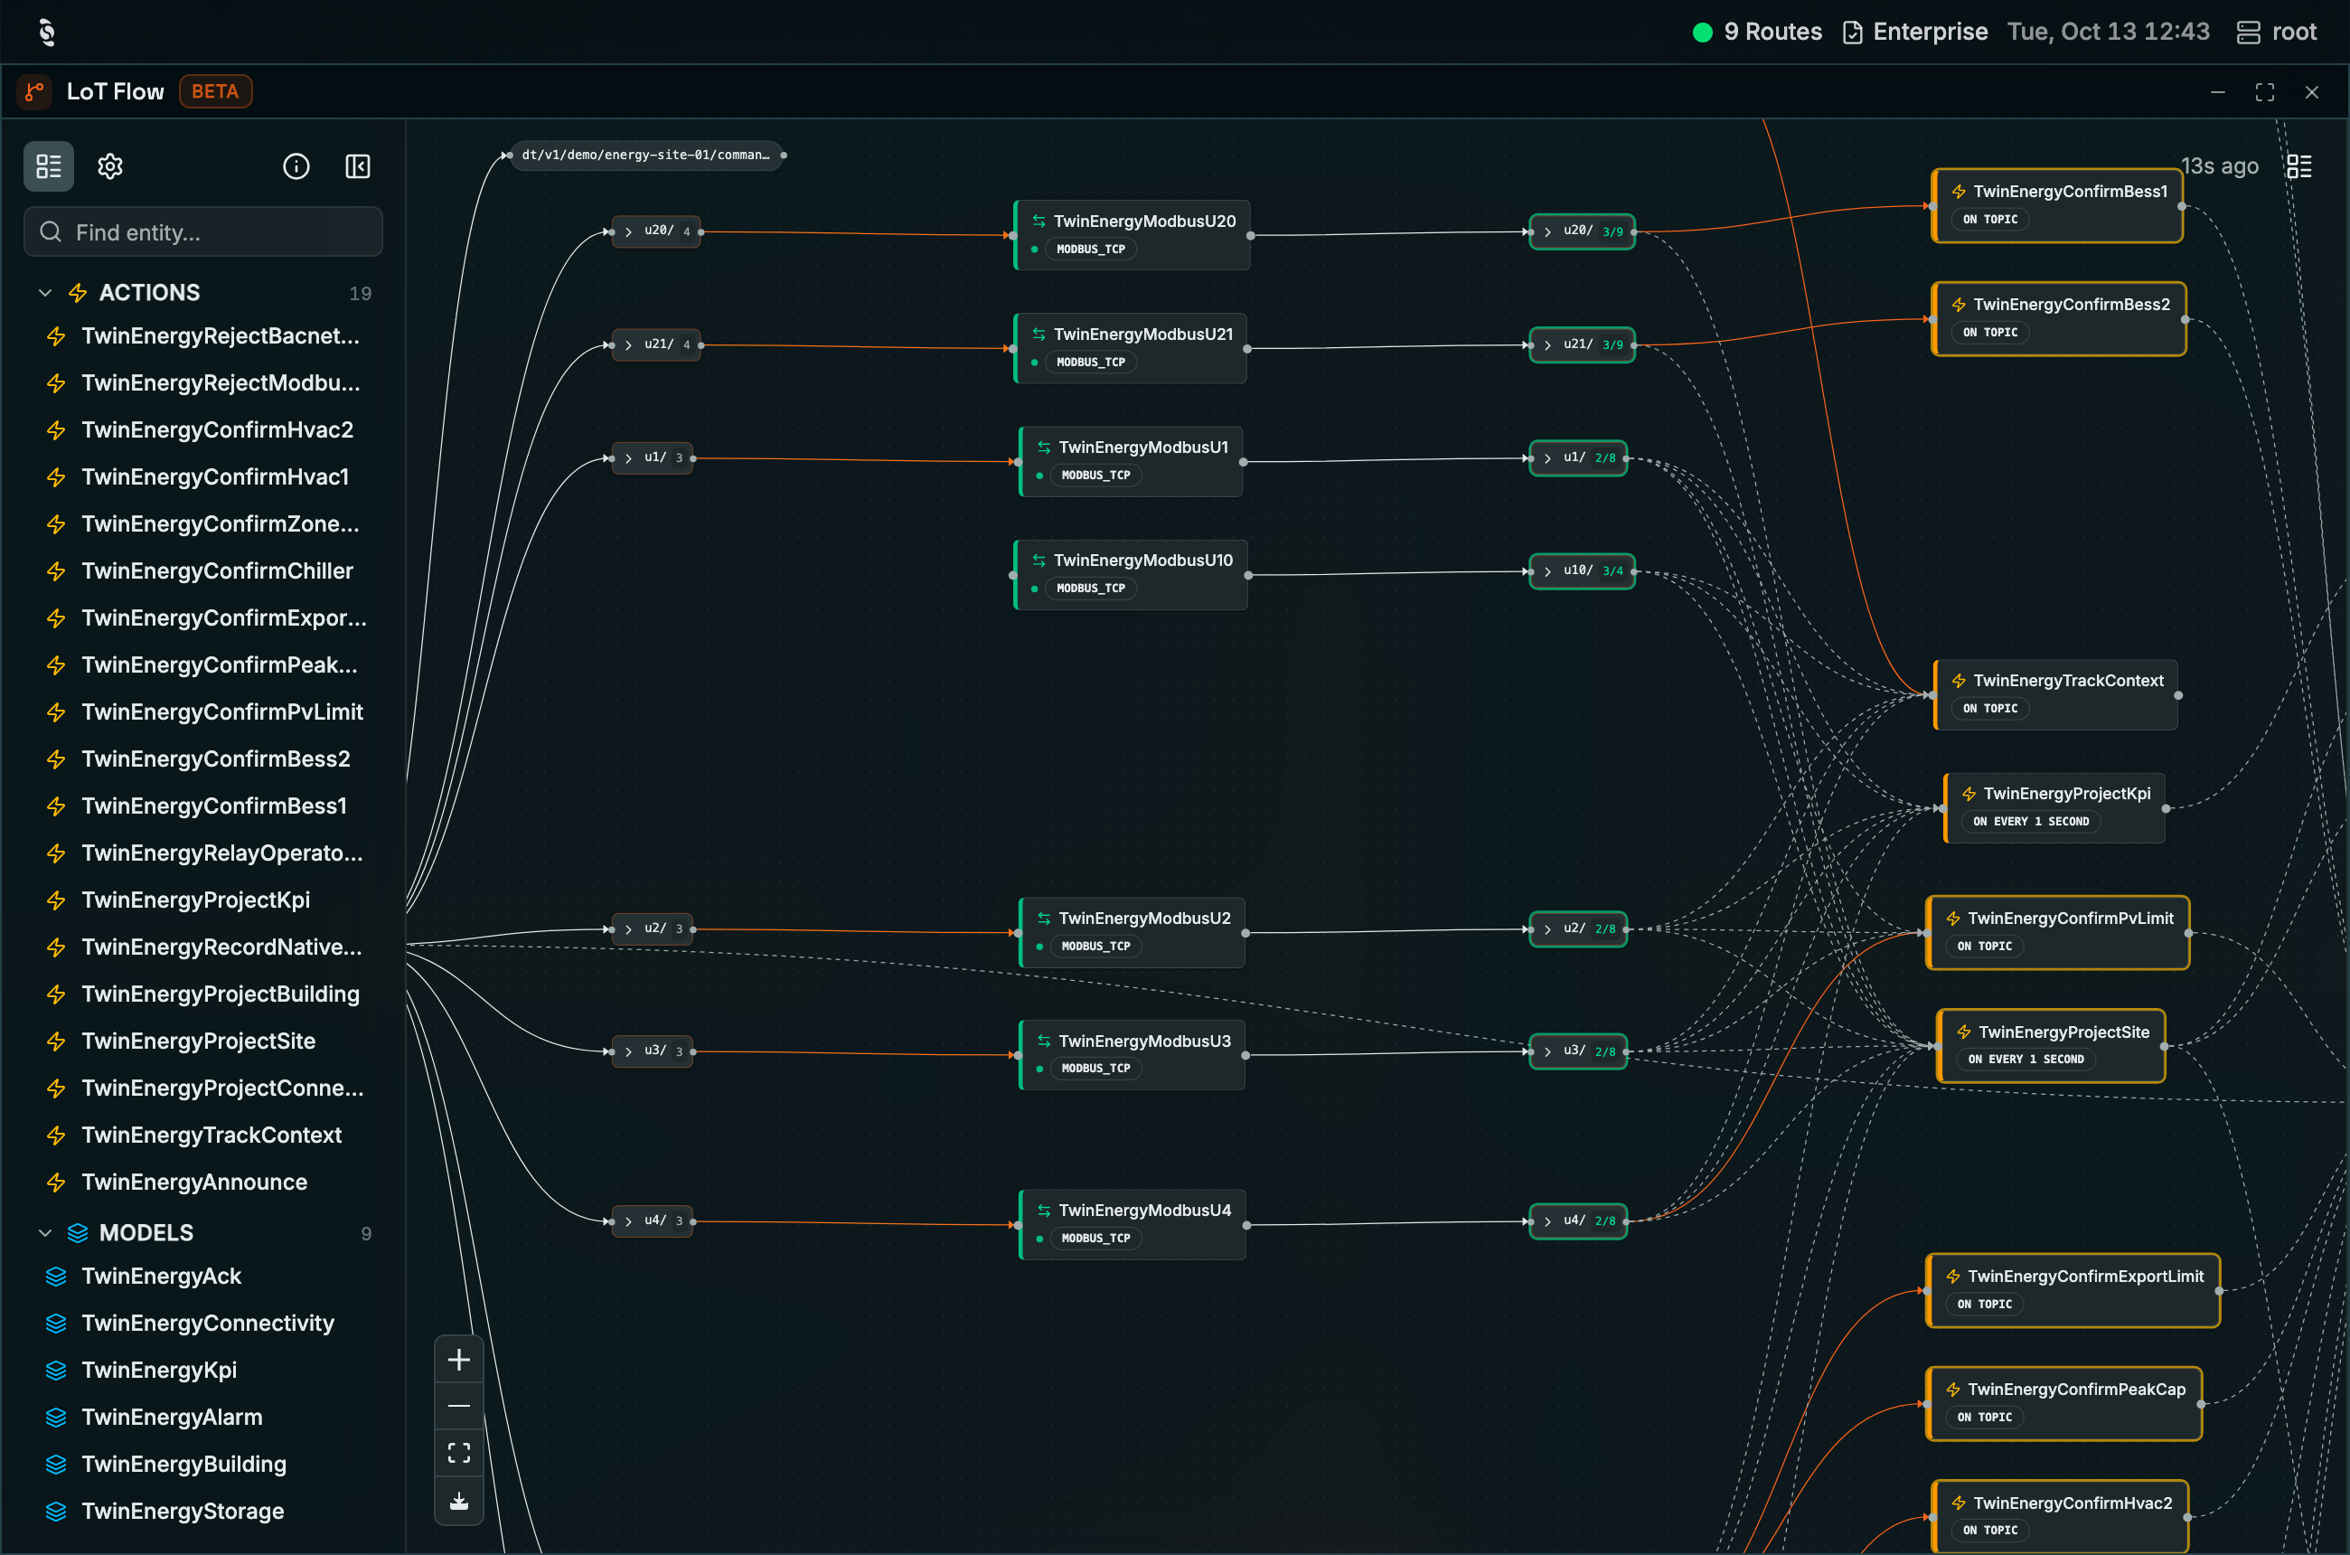This screenshot has height=1555, width=2350.
Task: Click the LoT Flow branch icon
Action: tap(34, 92)
